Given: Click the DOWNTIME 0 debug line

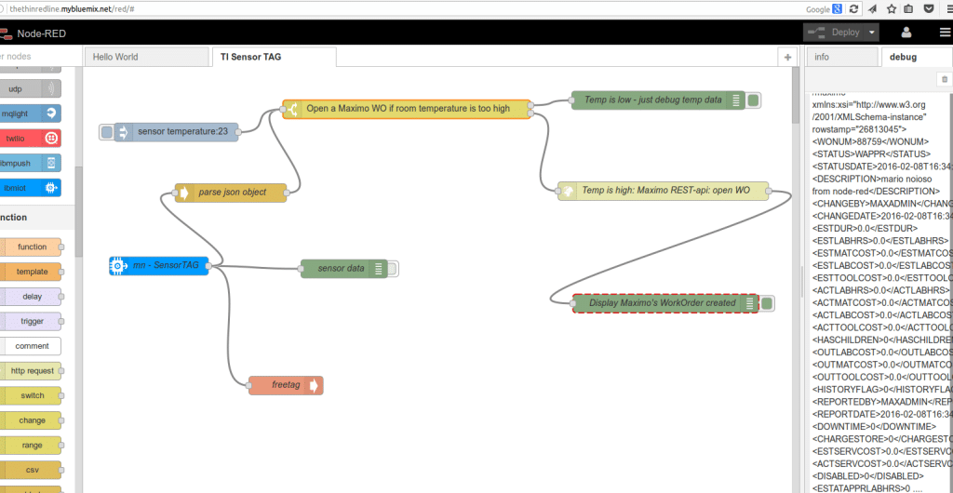Looking at the screenshot, I should click(x=874, y=426).
